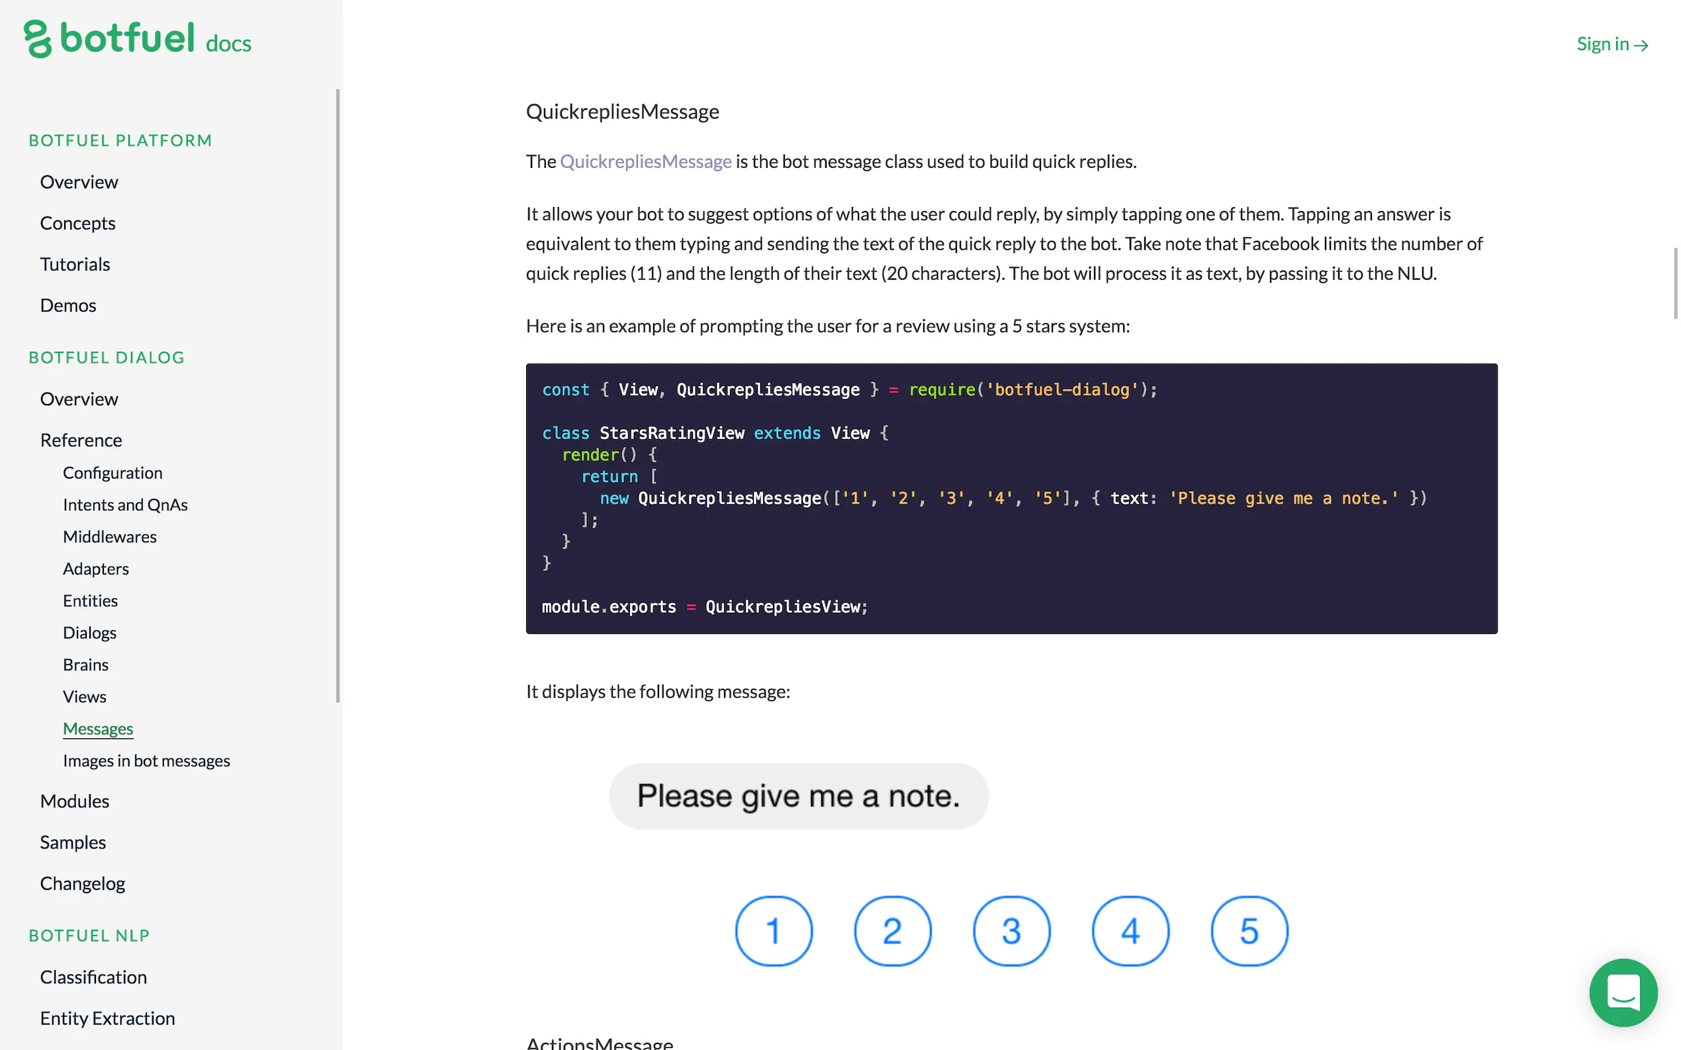Click the Sign in arrow link
This screenshot has height=1050, width=1681.
[x=1612, y=44]
